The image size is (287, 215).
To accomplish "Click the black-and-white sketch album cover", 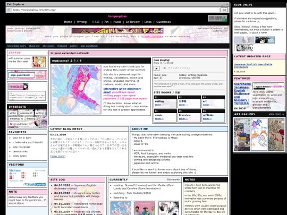I will tap(168, 208).
